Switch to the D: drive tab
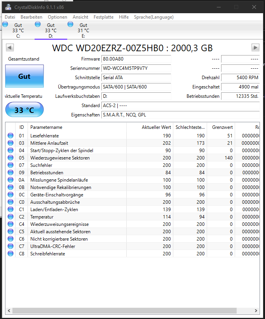The height and width of the screenshot is (319, 265). (51, 30)
